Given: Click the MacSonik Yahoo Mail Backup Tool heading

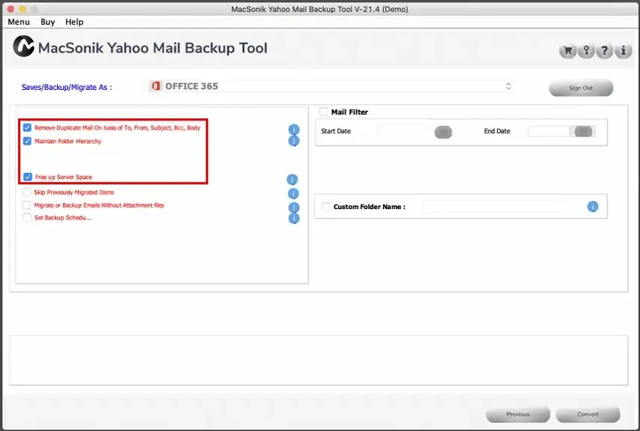Looking at the screenshot, I should 152,48.
